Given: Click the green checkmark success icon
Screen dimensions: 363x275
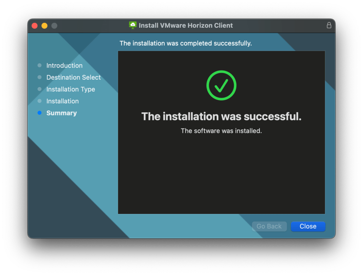Looking at the screenshot, I should coord(221,85).
